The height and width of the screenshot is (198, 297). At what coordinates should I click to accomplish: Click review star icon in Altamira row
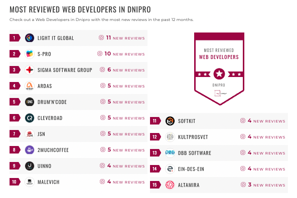point(243,184)
